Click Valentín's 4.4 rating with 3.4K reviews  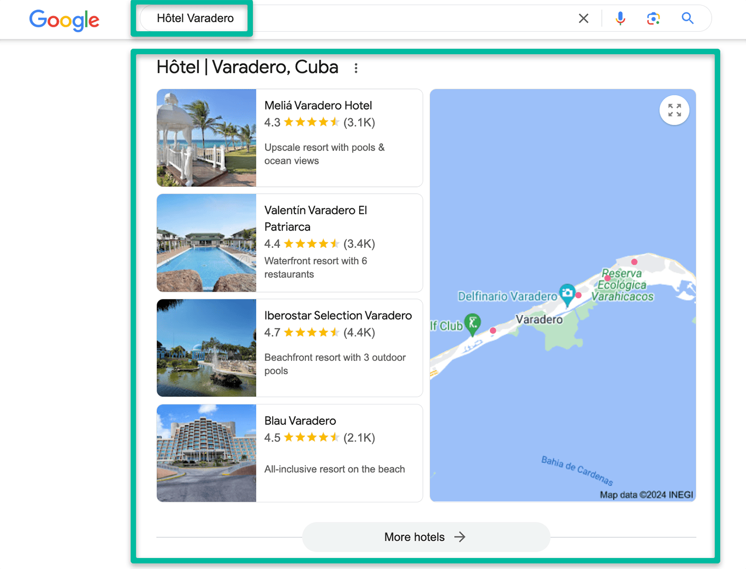click(x=320, y=244)
